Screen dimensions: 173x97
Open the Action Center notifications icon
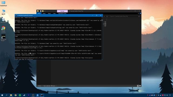pyautogui.click(x=170, y=95)
